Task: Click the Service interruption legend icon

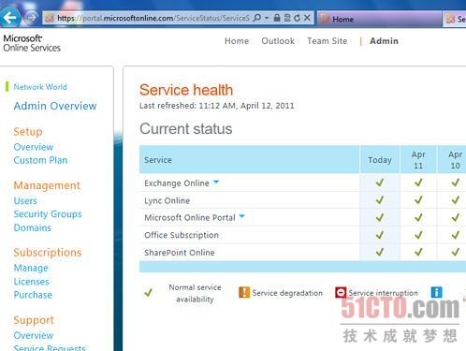Action: pyautogui.click(x=341, y=292)
